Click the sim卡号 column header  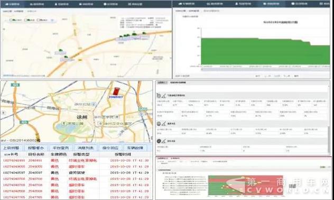click(x=11, y=154)
